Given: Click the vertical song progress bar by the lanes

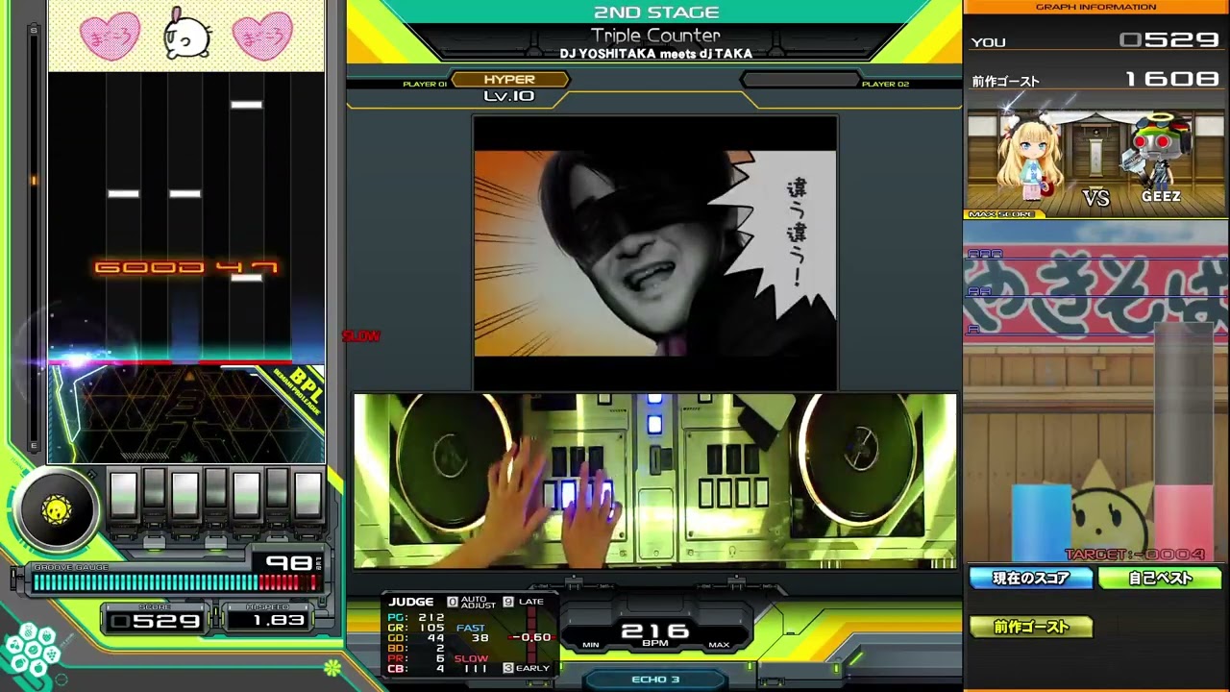Looking at the screenshot, I should [x=35, y=235].
